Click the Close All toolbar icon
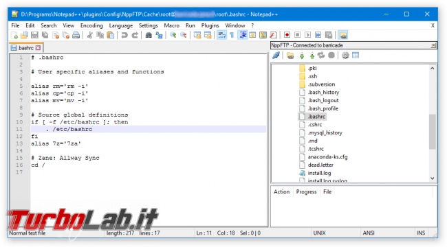This screenshot has width=447, height=247. [x=65, y=35]
